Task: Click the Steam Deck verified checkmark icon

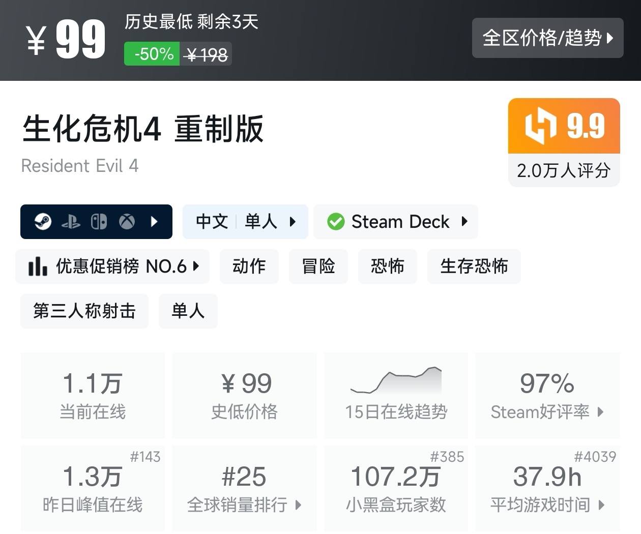Action: point(335,222)
